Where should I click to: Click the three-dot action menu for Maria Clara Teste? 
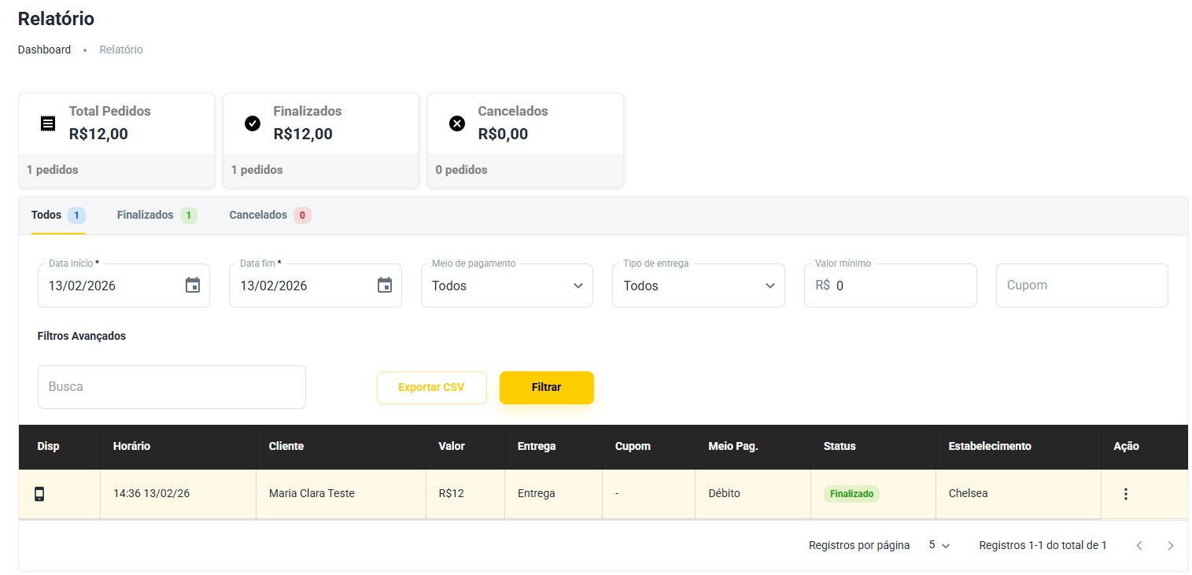point(1125,494)
